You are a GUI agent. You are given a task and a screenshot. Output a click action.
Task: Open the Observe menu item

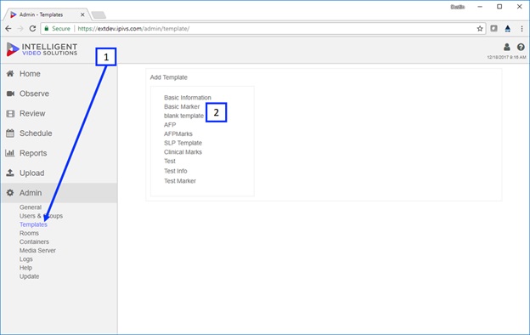point(34,94)
